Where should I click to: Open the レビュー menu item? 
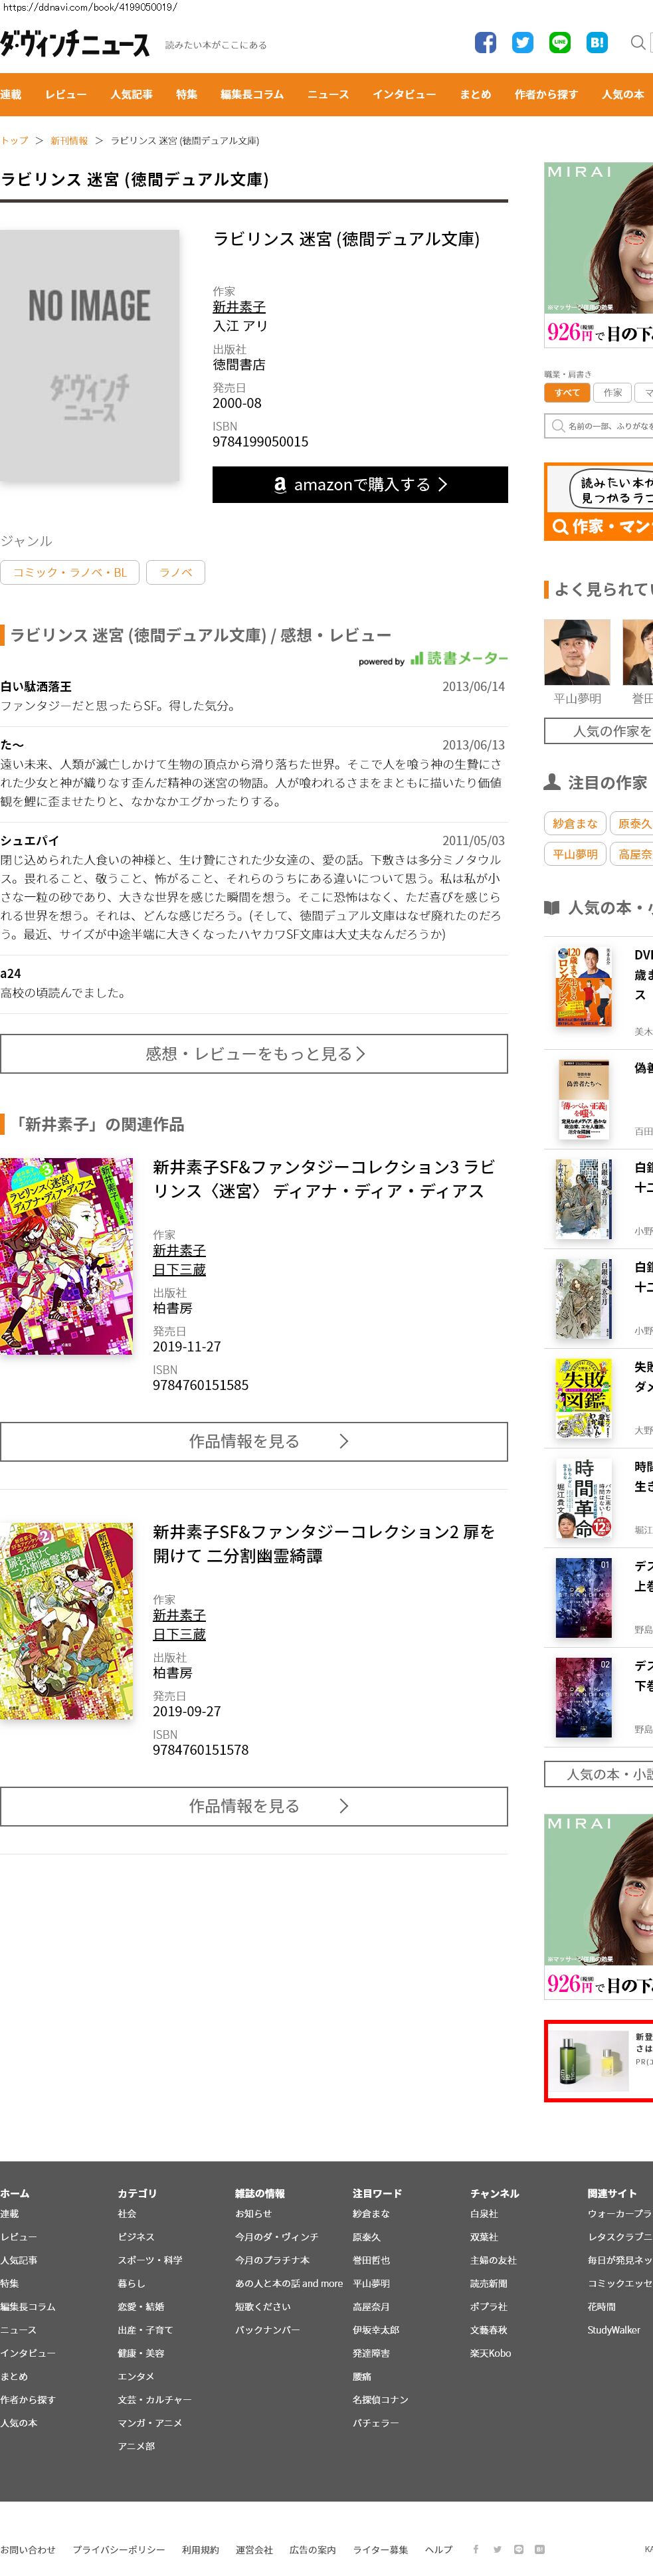coord(66,94)
